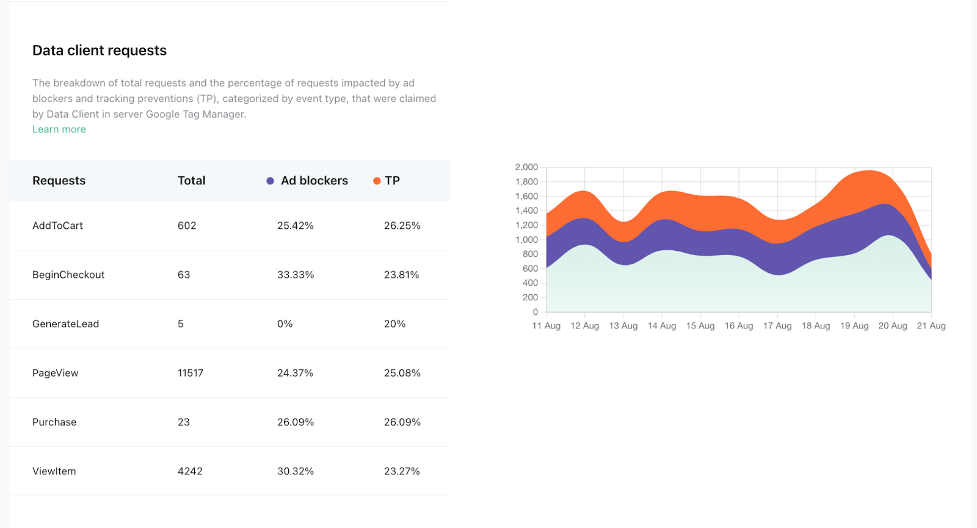Click the Requests column header
977x528 pixels.
coord(59,180)
